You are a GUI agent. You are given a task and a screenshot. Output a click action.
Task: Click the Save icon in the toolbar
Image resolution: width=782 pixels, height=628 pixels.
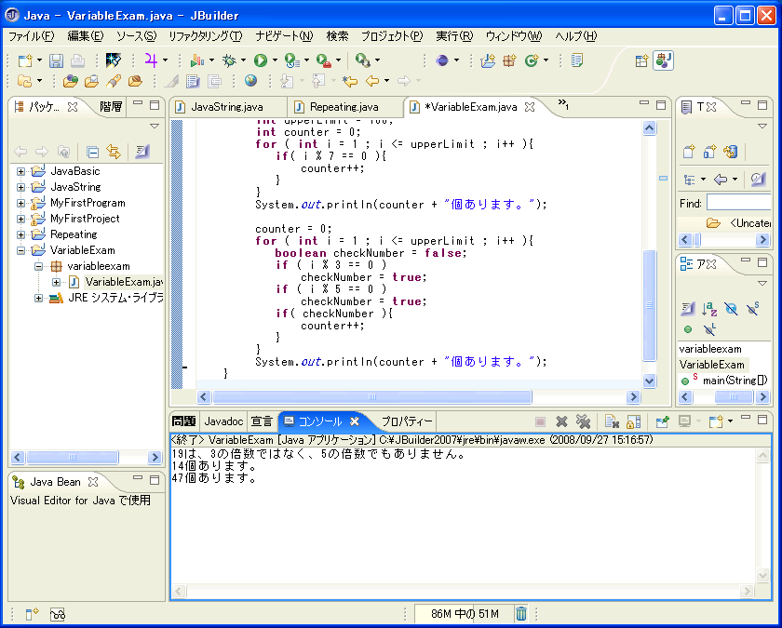pyautogui.click(x=57, y=60)
